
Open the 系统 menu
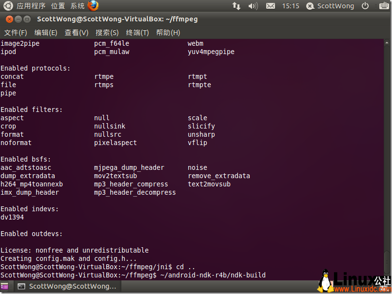(x=77, y=6)
